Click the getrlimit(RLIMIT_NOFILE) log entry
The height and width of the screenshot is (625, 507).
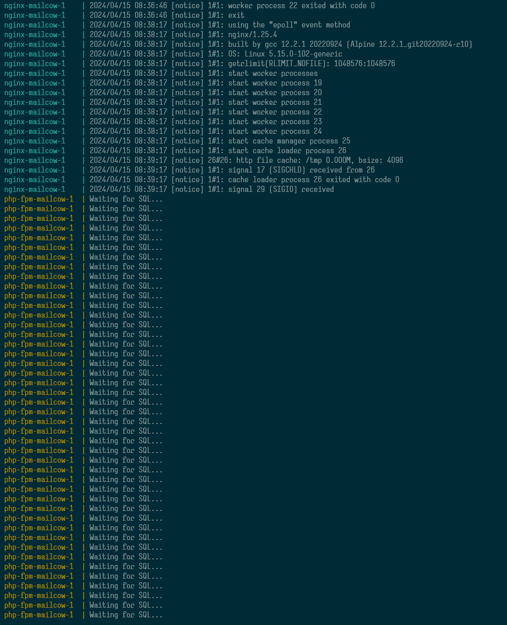[x=311, y=64]
